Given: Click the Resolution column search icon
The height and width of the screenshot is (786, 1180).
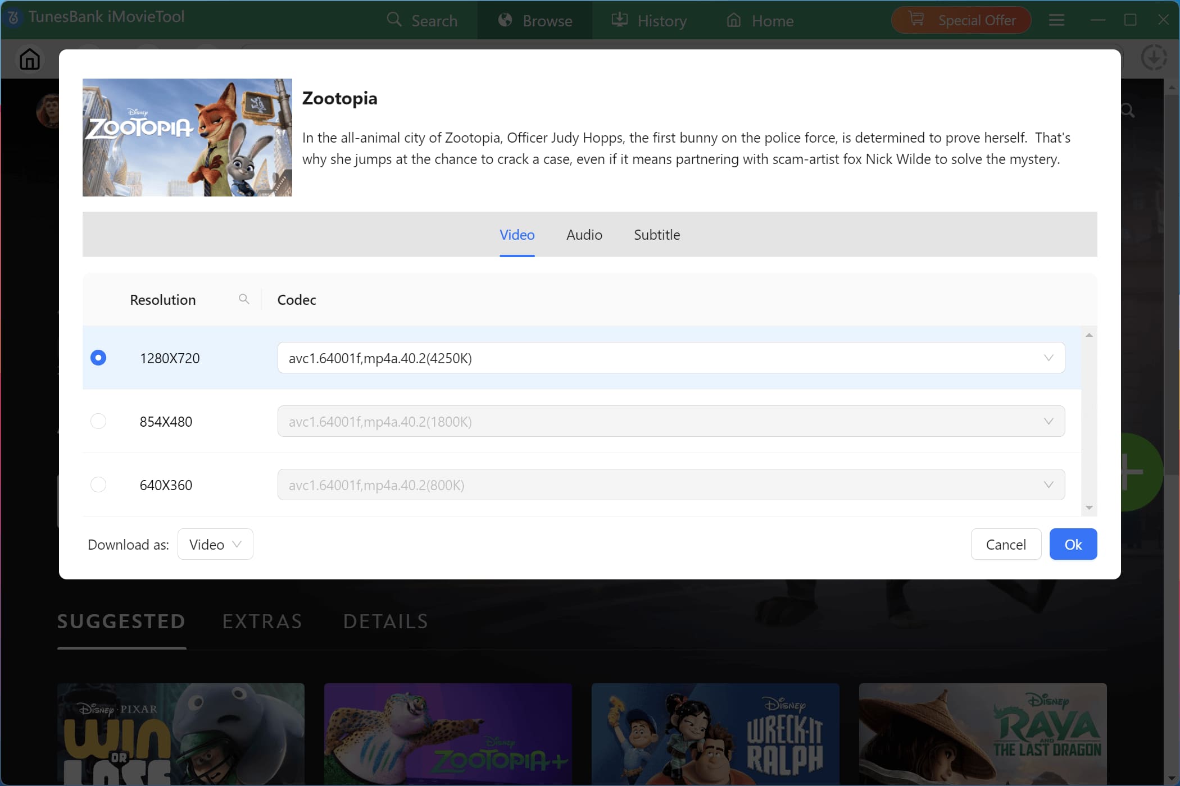Looking at the screenshot, I should (244, 299).
